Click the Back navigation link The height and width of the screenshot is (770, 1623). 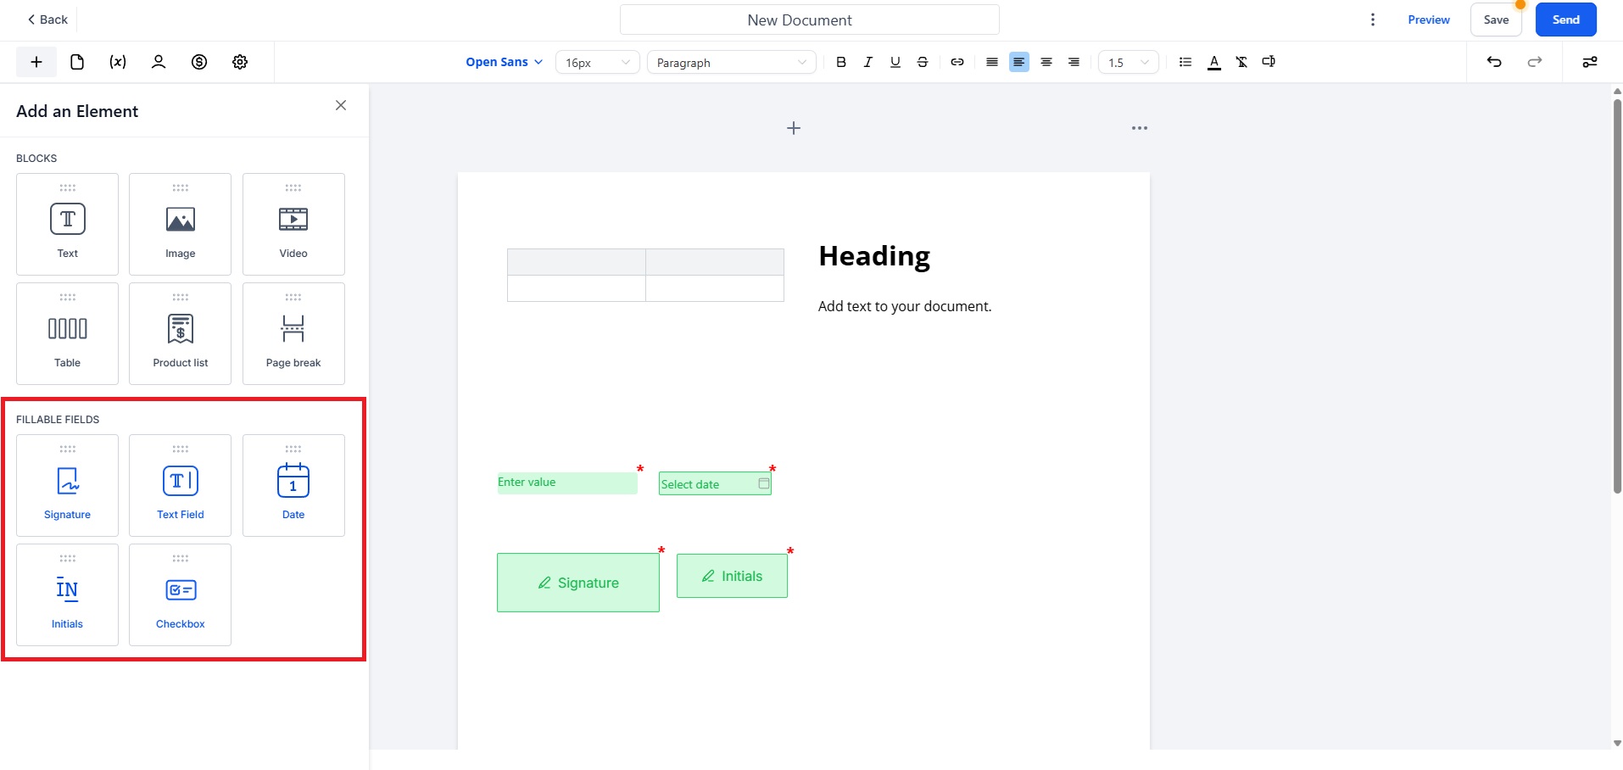(47, 20)
